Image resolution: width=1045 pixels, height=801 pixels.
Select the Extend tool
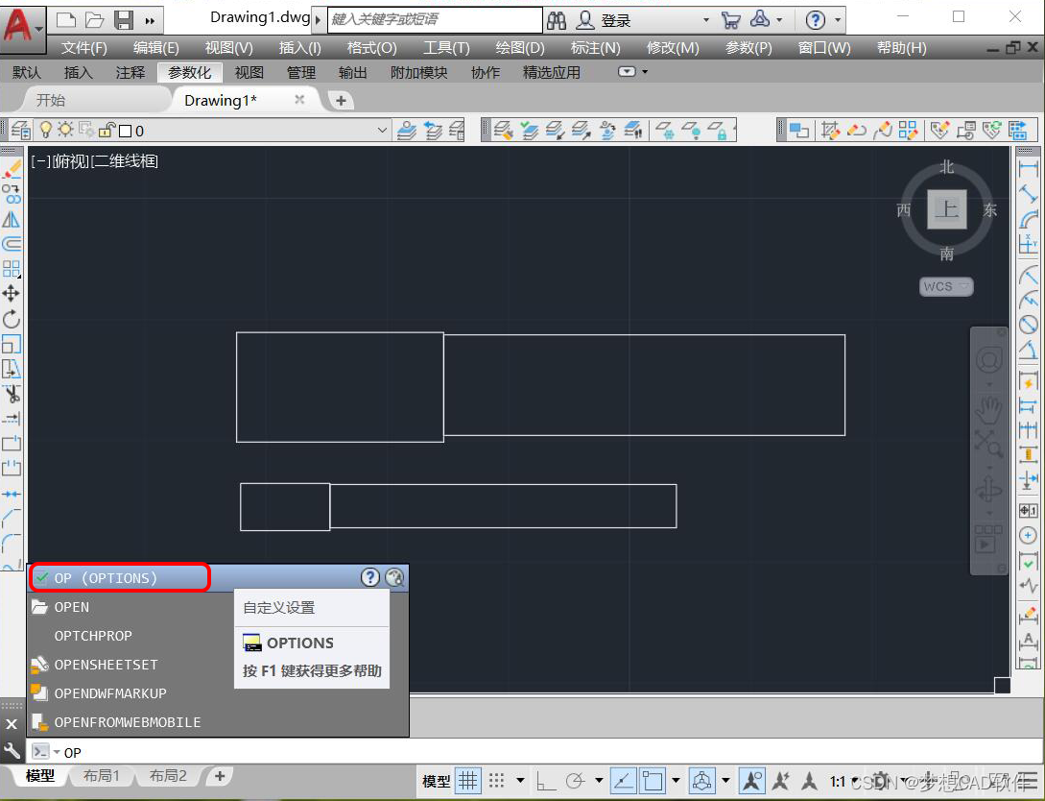[12, 418]
